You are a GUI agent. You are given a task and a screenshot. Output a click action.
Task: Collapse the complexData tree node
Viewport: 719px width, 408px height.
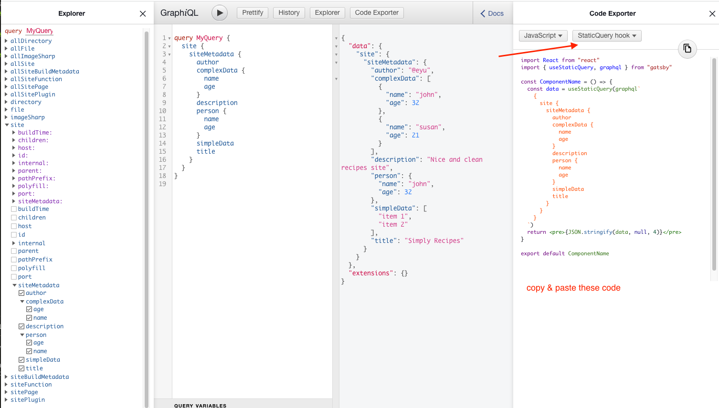click(x=22, y=302)
